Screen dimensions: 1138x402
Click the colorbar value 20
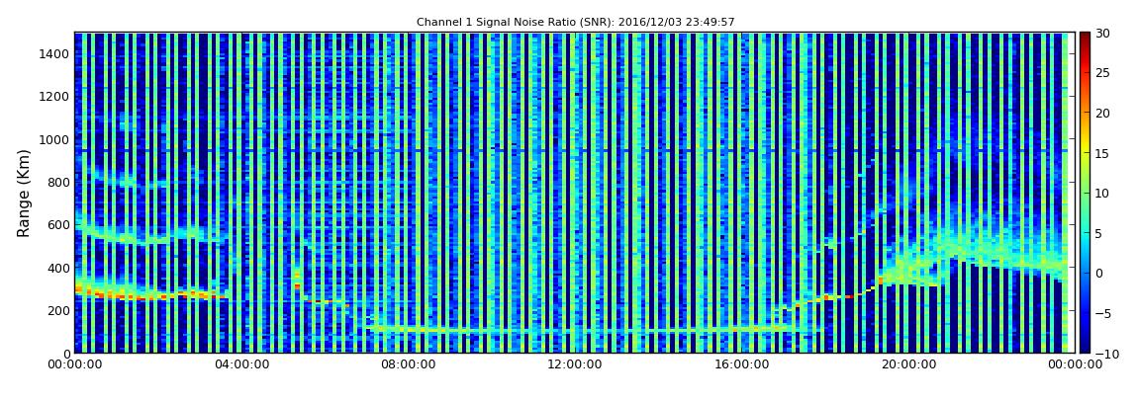(1103, 113)
